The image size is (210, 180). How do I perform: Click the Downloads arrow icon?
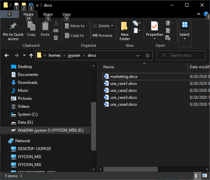click(x=13, y=83)
